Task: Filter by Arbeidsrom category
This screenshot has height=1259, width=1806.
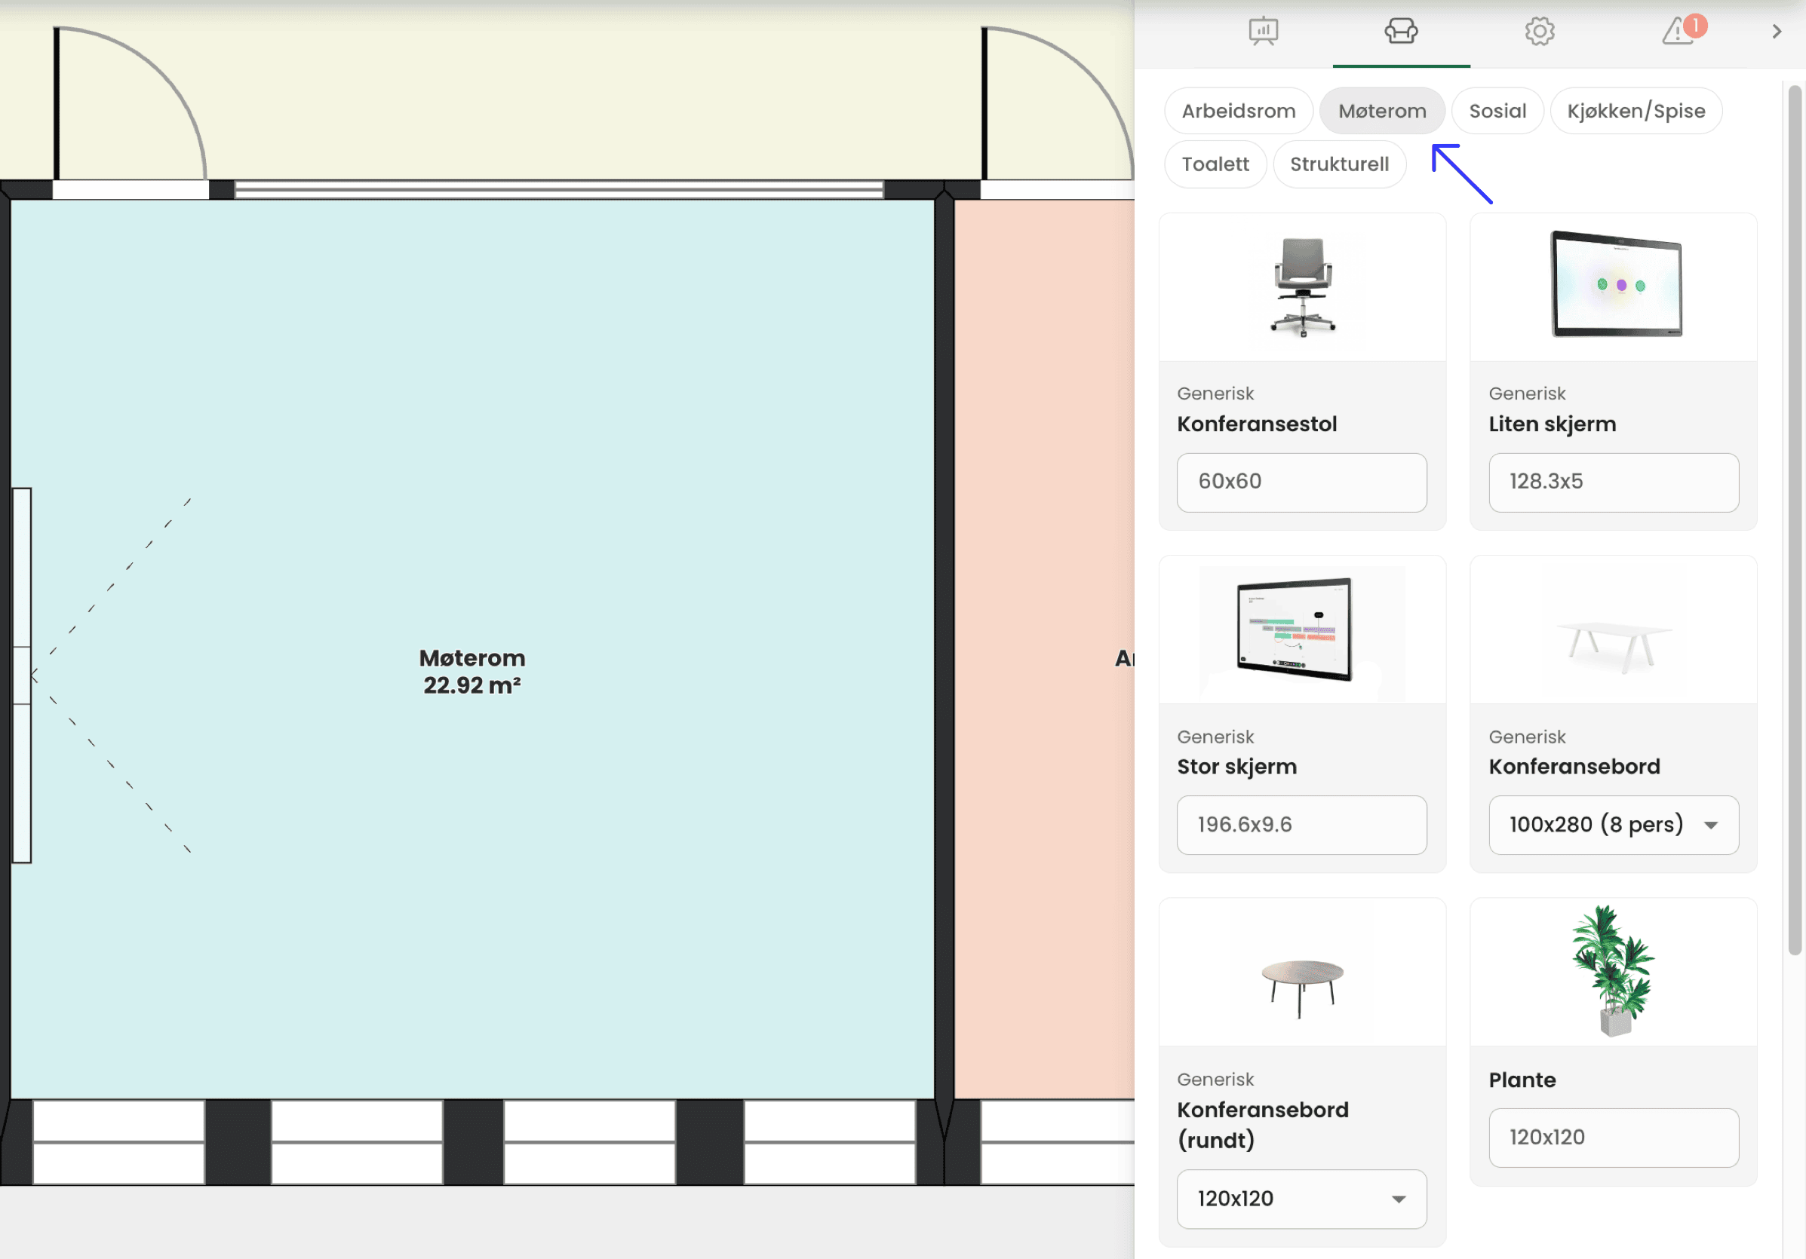Action: pyautogui.click(x=1238, y=111)
